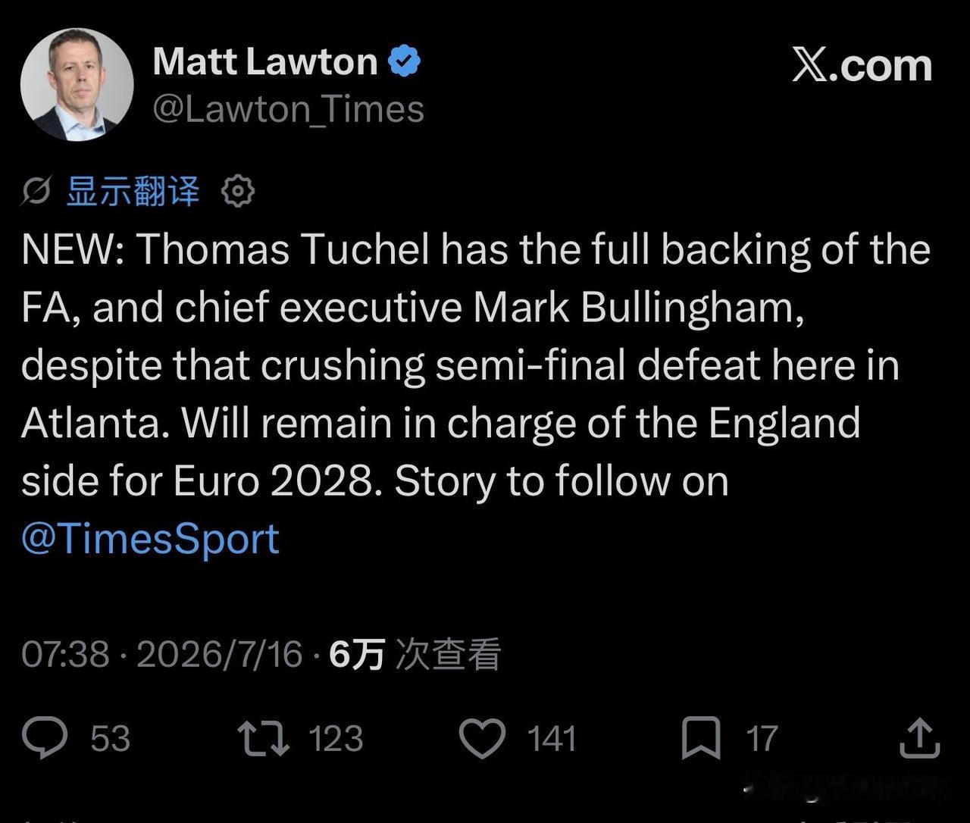Click the 17 bookmarks count
The image size is (970, 823).
[x=762, y=739]
